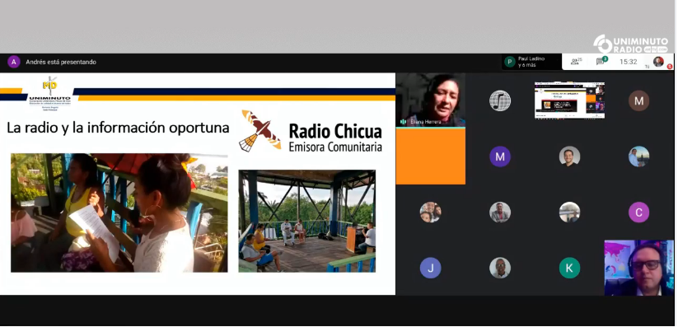678x327 pixels.
Task: Click the UNIMINUTO logo on the slide
Action: tap(49, 93)
